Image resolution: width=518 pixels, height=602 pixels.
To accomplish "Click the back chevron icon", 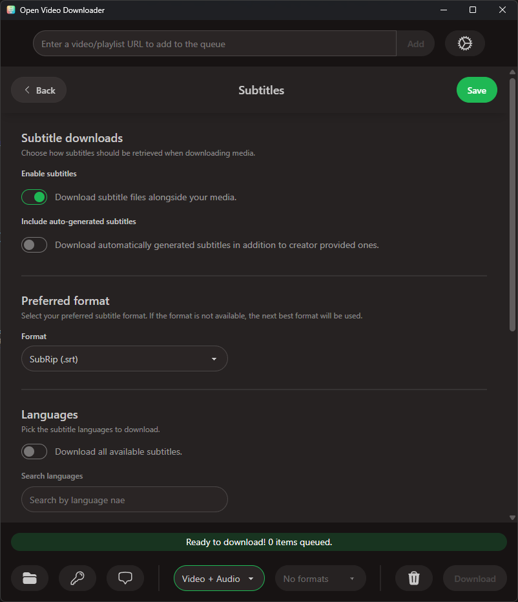I will point(26,90).
